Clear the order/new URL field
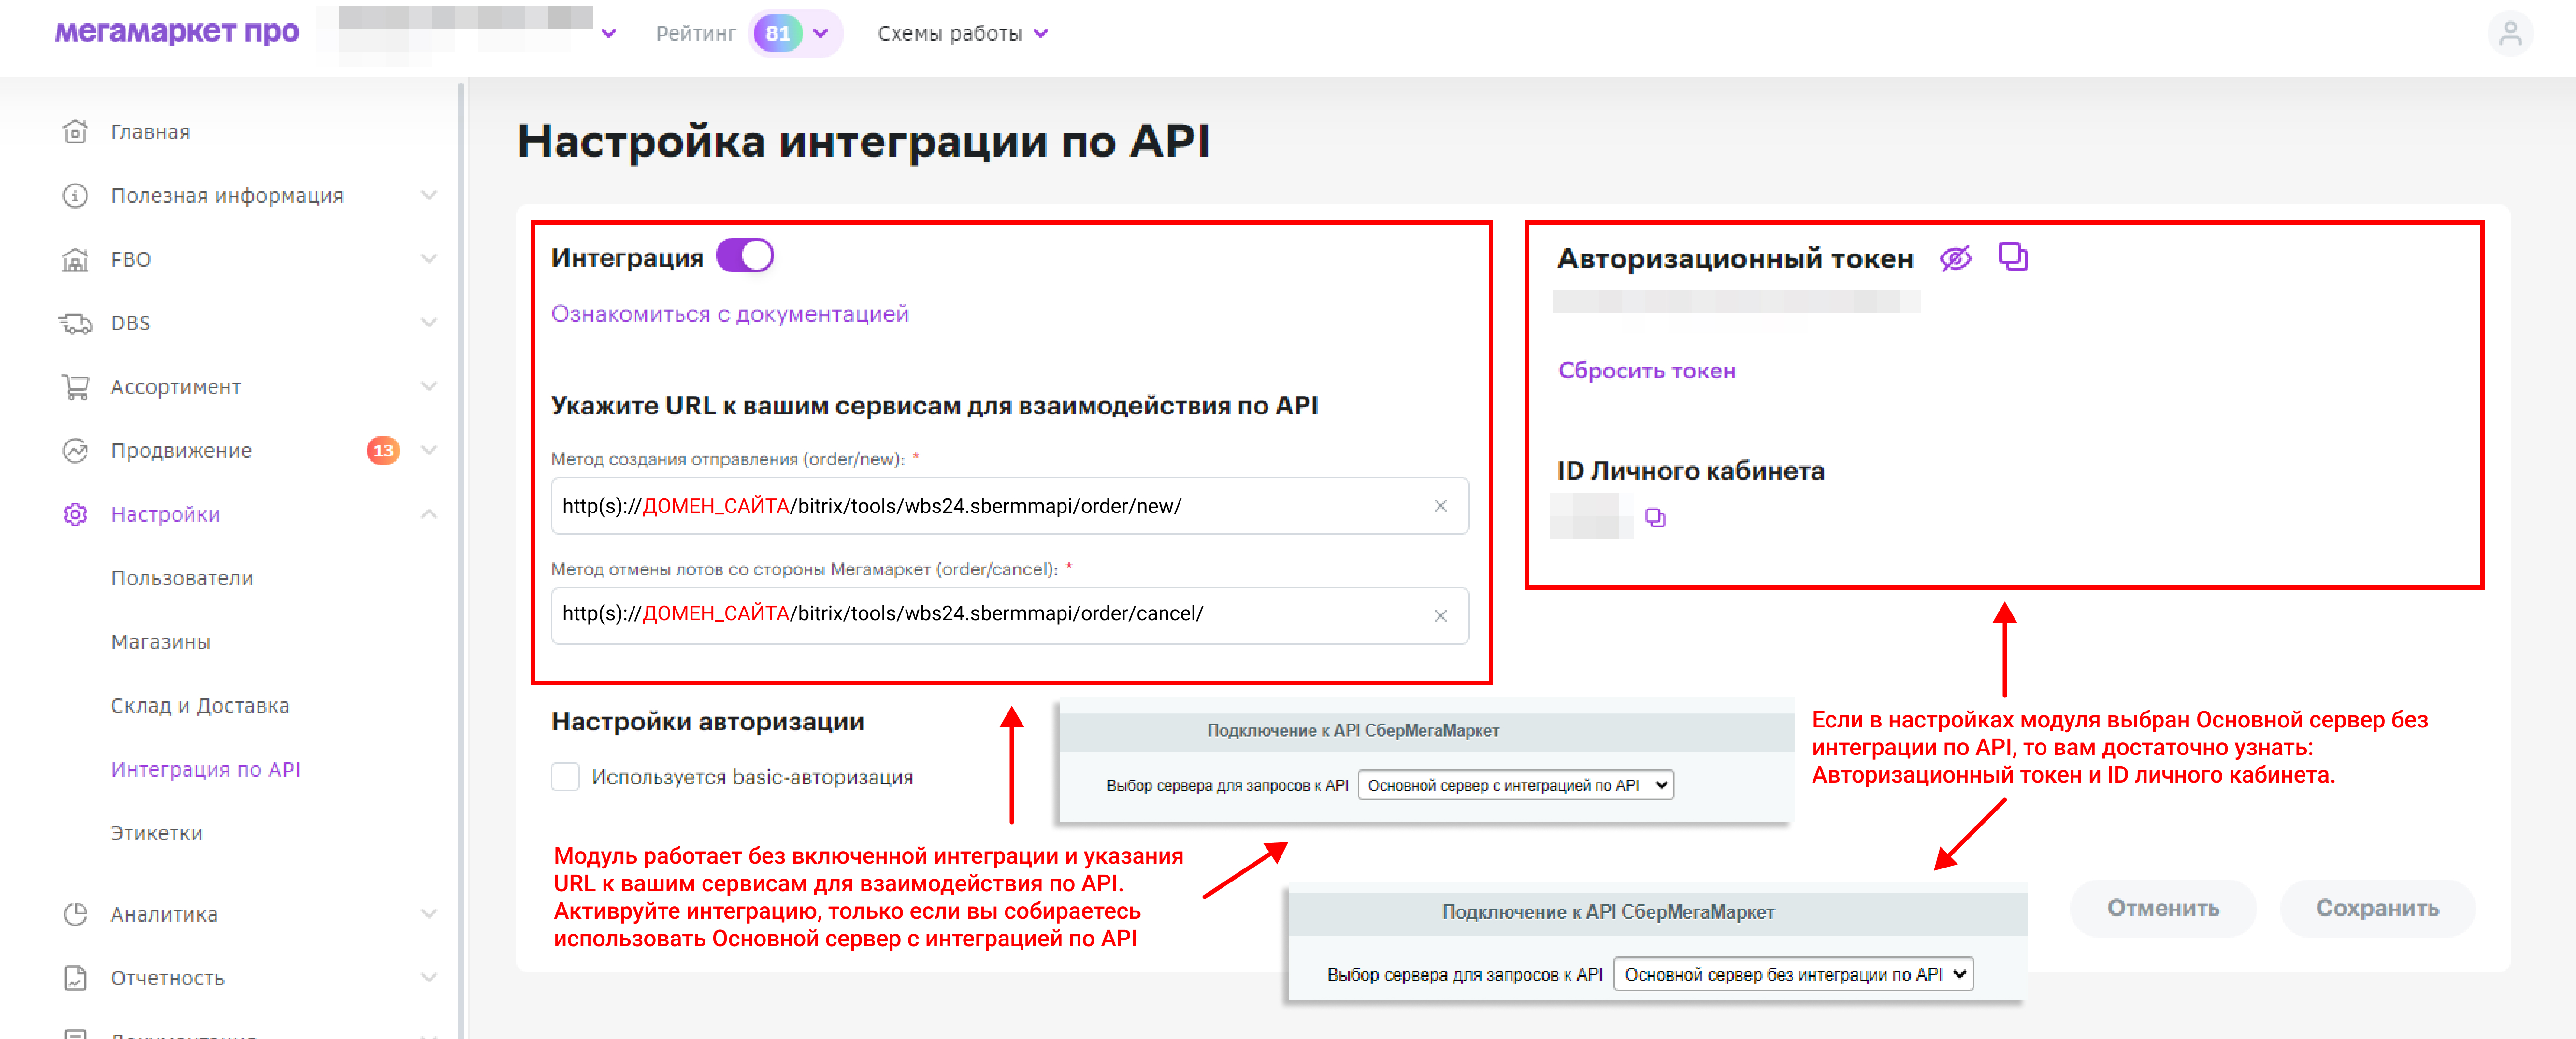Viewport: 2576px width, 1039px height. tap(1440, 506)
